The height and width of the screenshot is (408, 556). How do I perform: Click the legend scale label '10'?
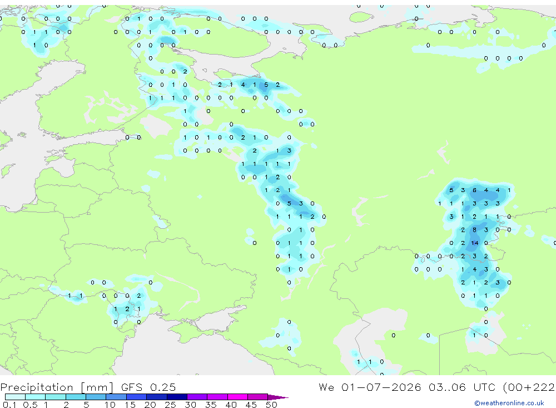110,405
